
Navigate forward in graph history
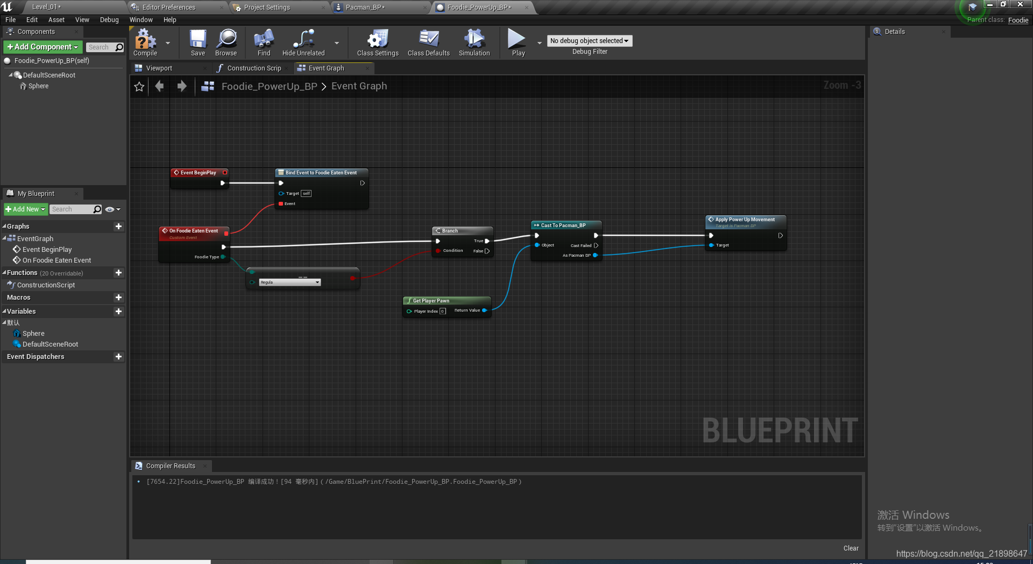click(182, 86)
